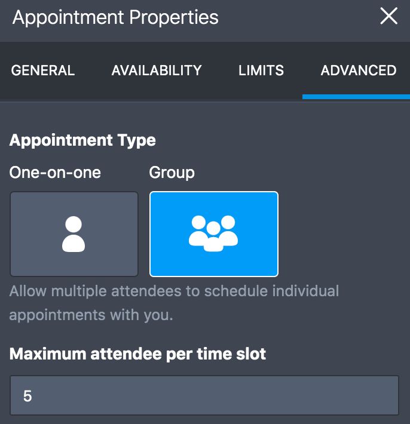Image resolution: width=410 pixels, height=424 pixels.
Task: Open the Availability tab
Action: click(157, 70)
